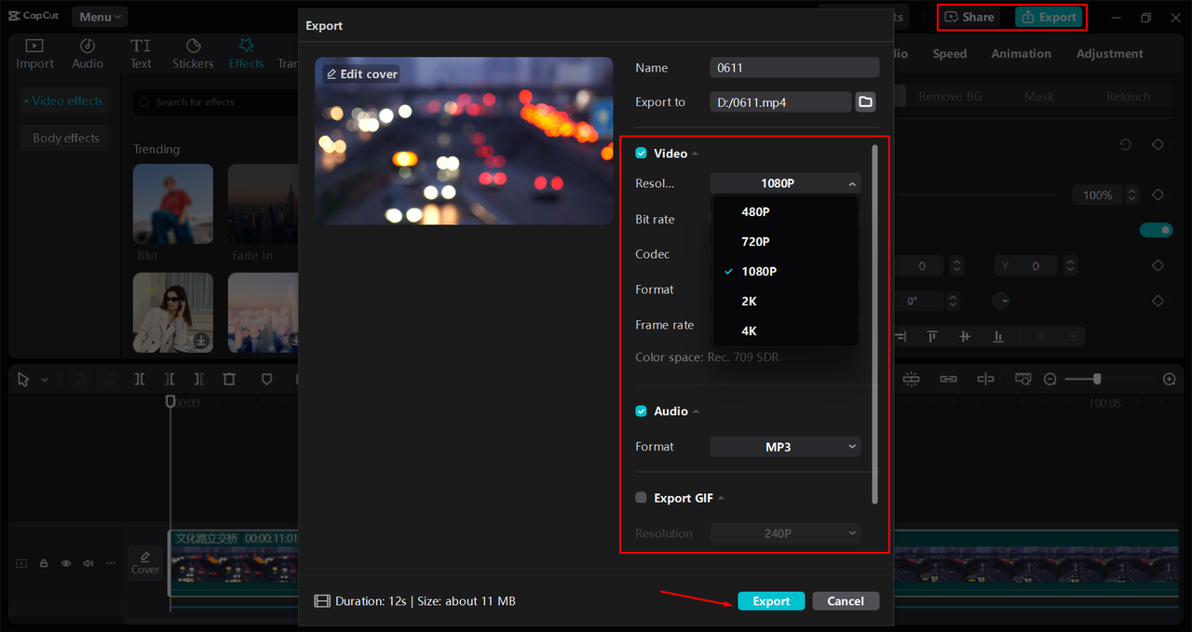Click the timeline zoom in plus icon
The width and height of the screenshot is (1192, 632).
(x=1170, y=379)
